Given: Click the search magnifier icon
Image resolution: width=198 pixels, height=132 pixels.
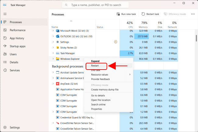Looking at the screenshot, I should click(66, 5).
